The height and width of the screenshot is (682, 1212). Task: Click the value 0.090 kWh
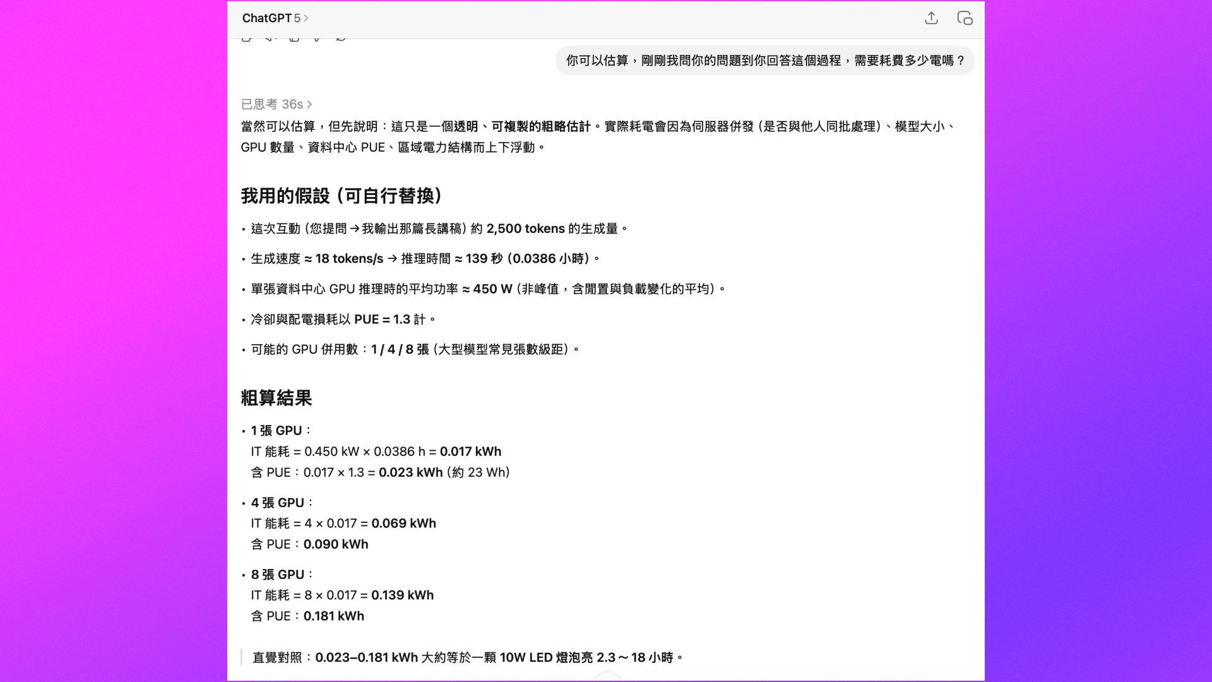[336, 544]
